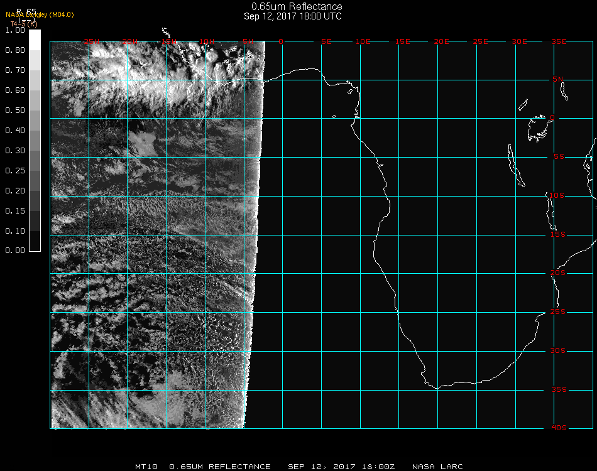The image size is (597, 471).
Task: Click 'MT10' in the bottom caption
Action: tap(146, 467)
